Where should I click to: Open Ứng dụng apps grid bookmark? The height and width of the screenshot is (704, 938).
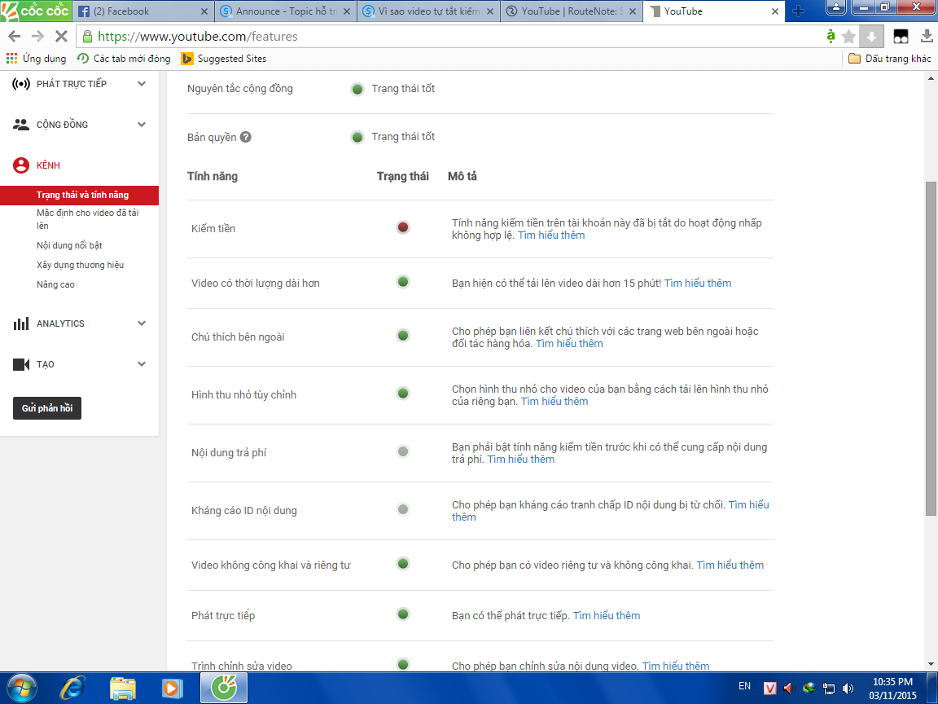click(x=36, y=59)
